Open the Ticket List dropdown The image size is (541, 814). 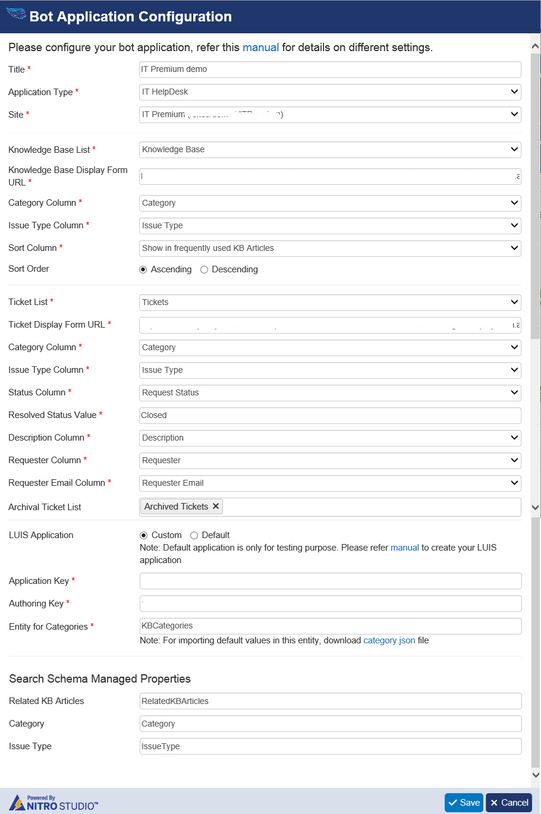point(330,302)
